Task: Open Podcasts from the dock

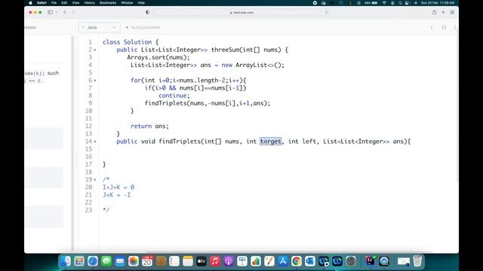Action: 228,261
